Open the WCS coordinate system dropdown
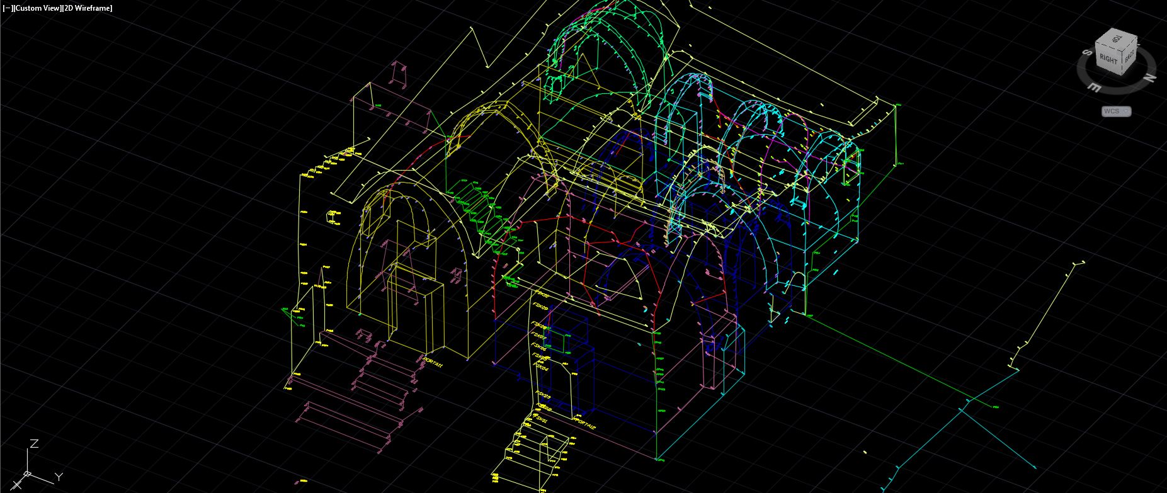Screen dimensions: 1167x493 coord(1117,111)
